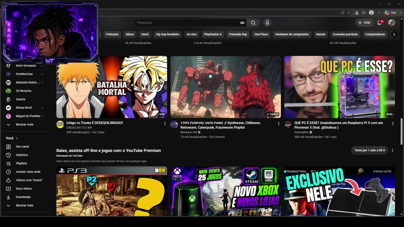Open the Rimas Retrô subscription
This screenshot has height=227, width=404.
pos(25,108)
